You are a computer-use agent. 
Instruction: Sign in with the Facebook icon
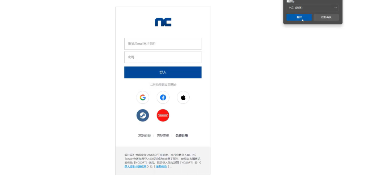click(x=163, y=98)
